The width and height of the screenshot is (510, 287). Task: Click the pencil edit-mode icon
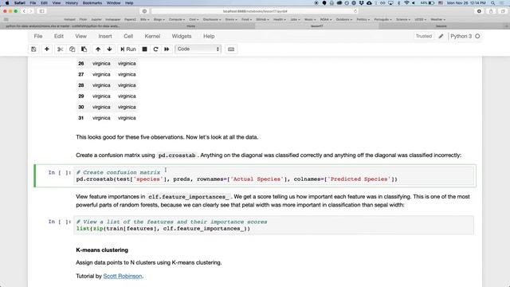(x=441, y=36)
